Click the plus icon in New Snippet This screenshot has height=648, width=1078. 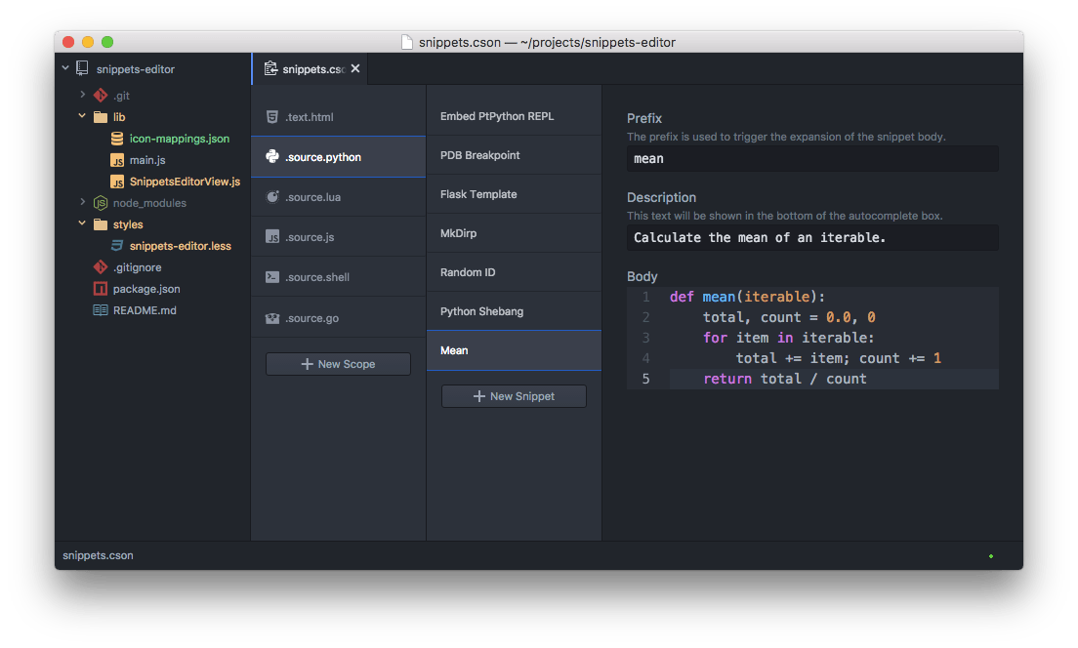coord(479,396)
